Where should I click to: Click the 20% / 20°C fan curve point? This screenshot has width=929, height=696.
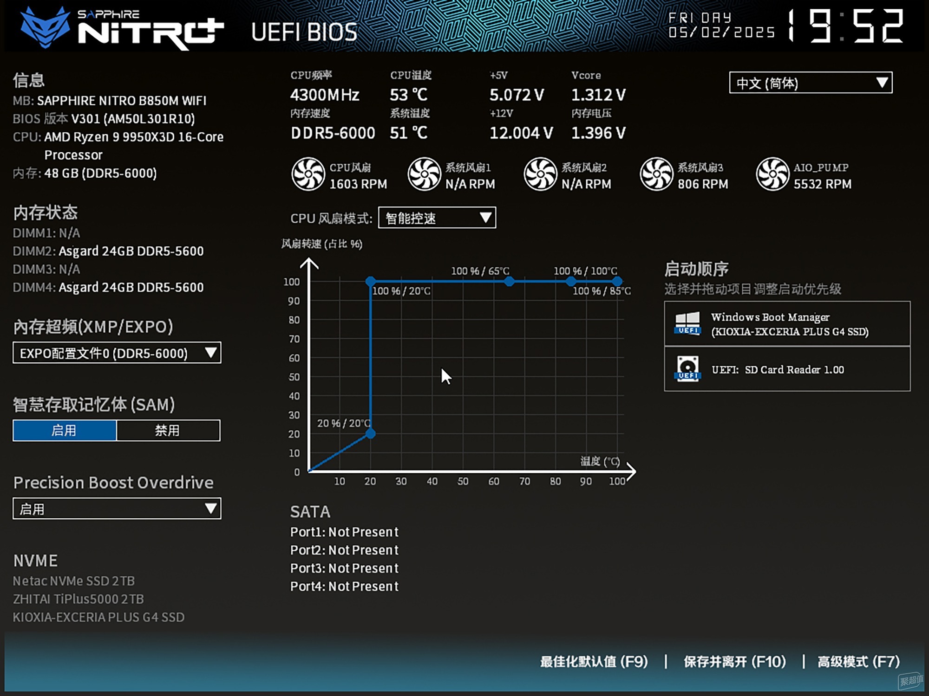[370, 434]
